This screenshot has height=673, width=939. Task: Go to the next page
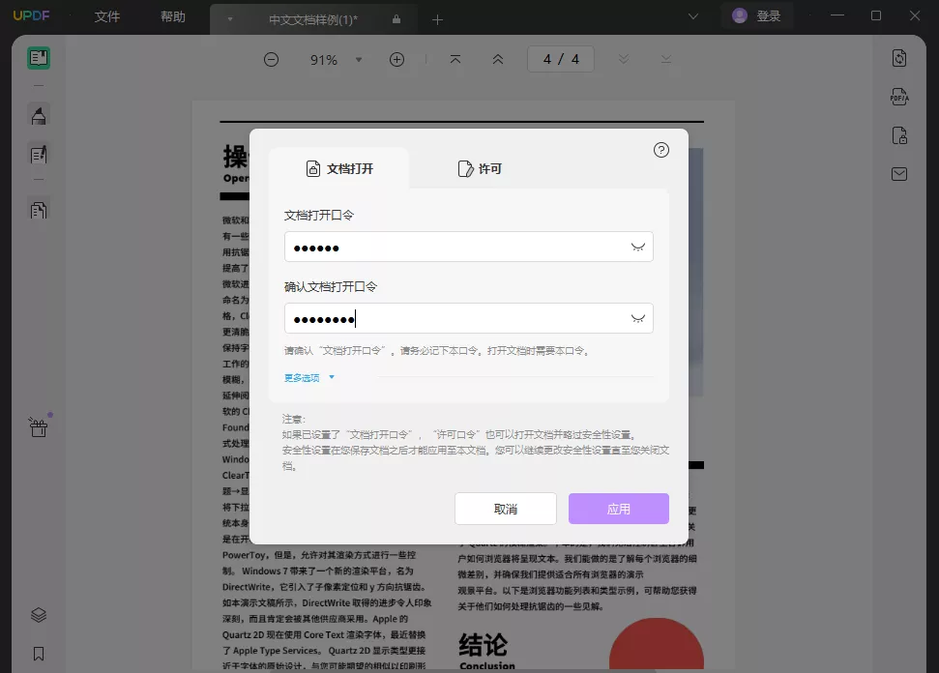pyautogui.click(x=624, y=59)
